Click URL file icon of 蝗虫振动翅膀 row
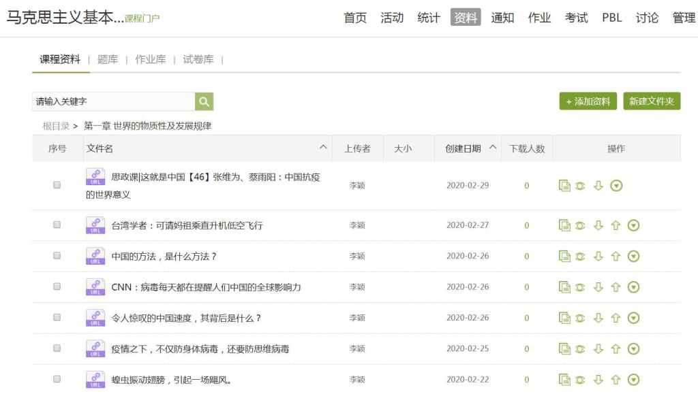Screen dimensions: 698x394 [x=95, y=380]
